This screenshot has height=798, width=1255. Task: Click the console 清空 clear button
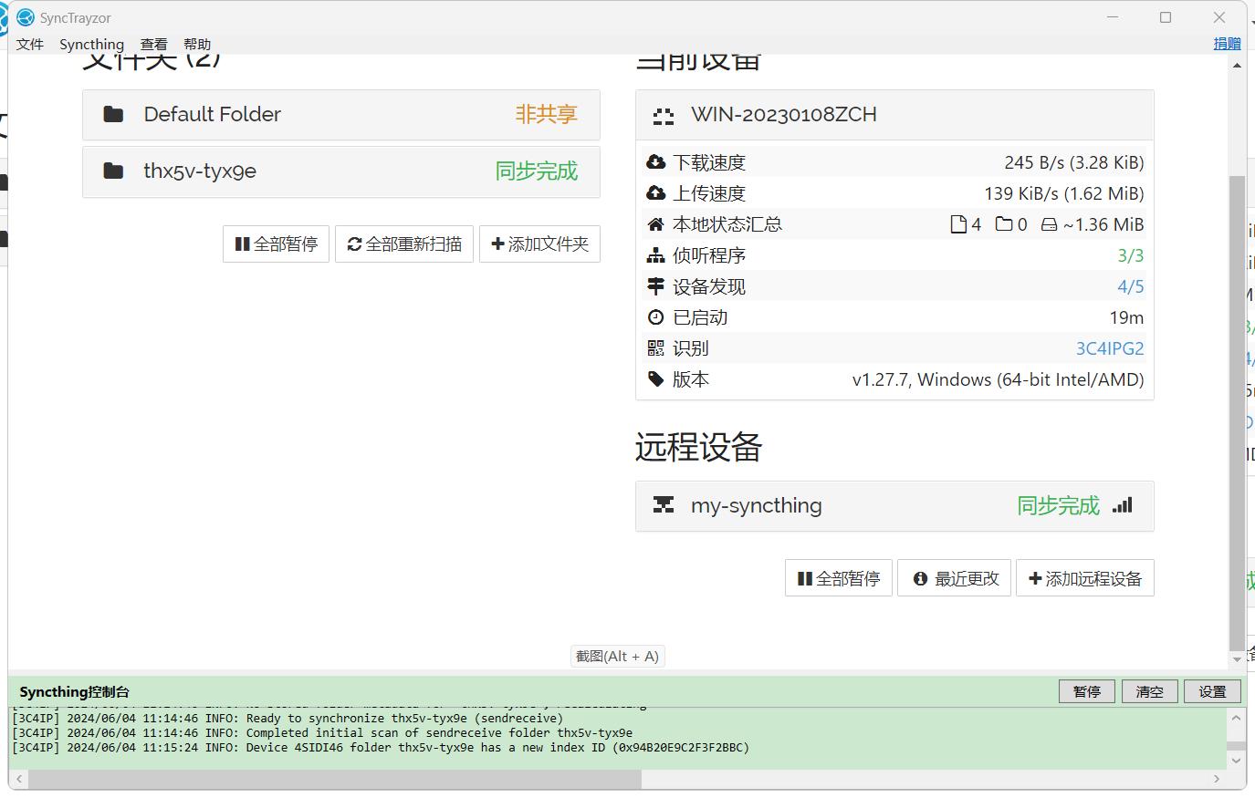tap(1150, 691)
